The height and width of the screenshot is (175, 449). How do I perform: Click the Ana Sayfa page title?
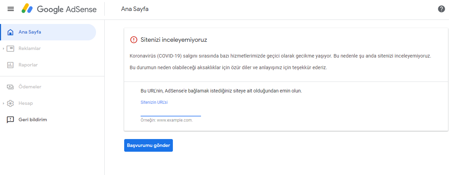[x=135, y=9]
